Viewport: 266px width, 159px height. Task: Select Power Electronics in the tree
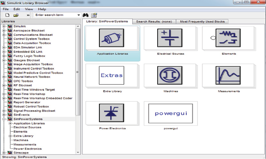(27, 149)
